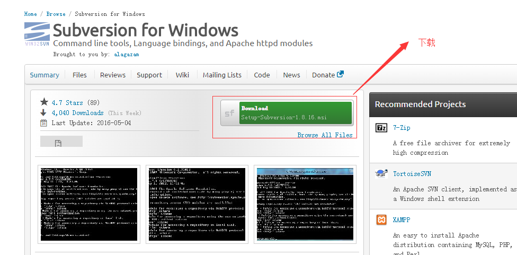The image size is (517, 255).
Task: Open the 7-Zip project link
Action: click(x=402, y=128)
